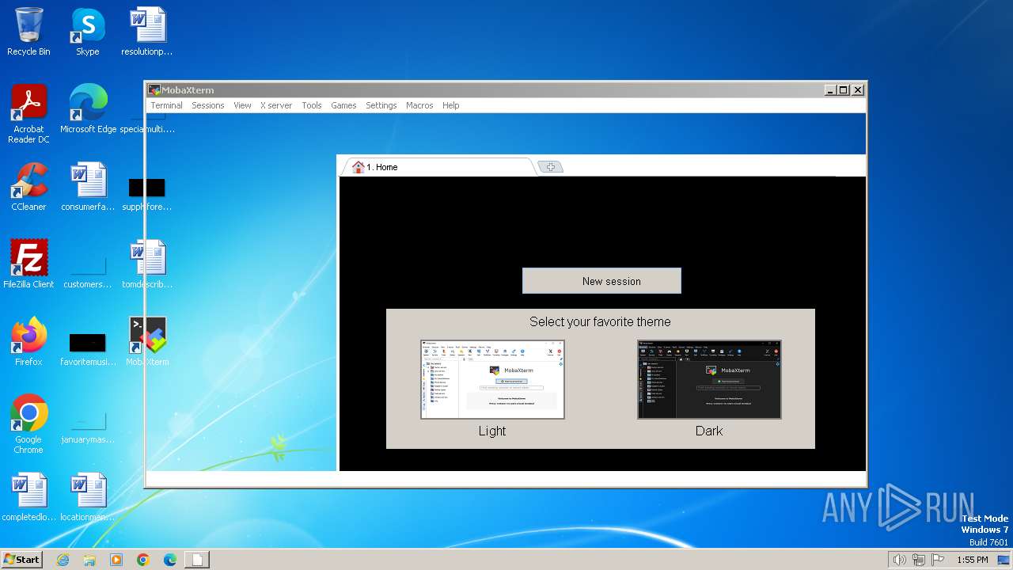Open the Sessions menu

207,105
